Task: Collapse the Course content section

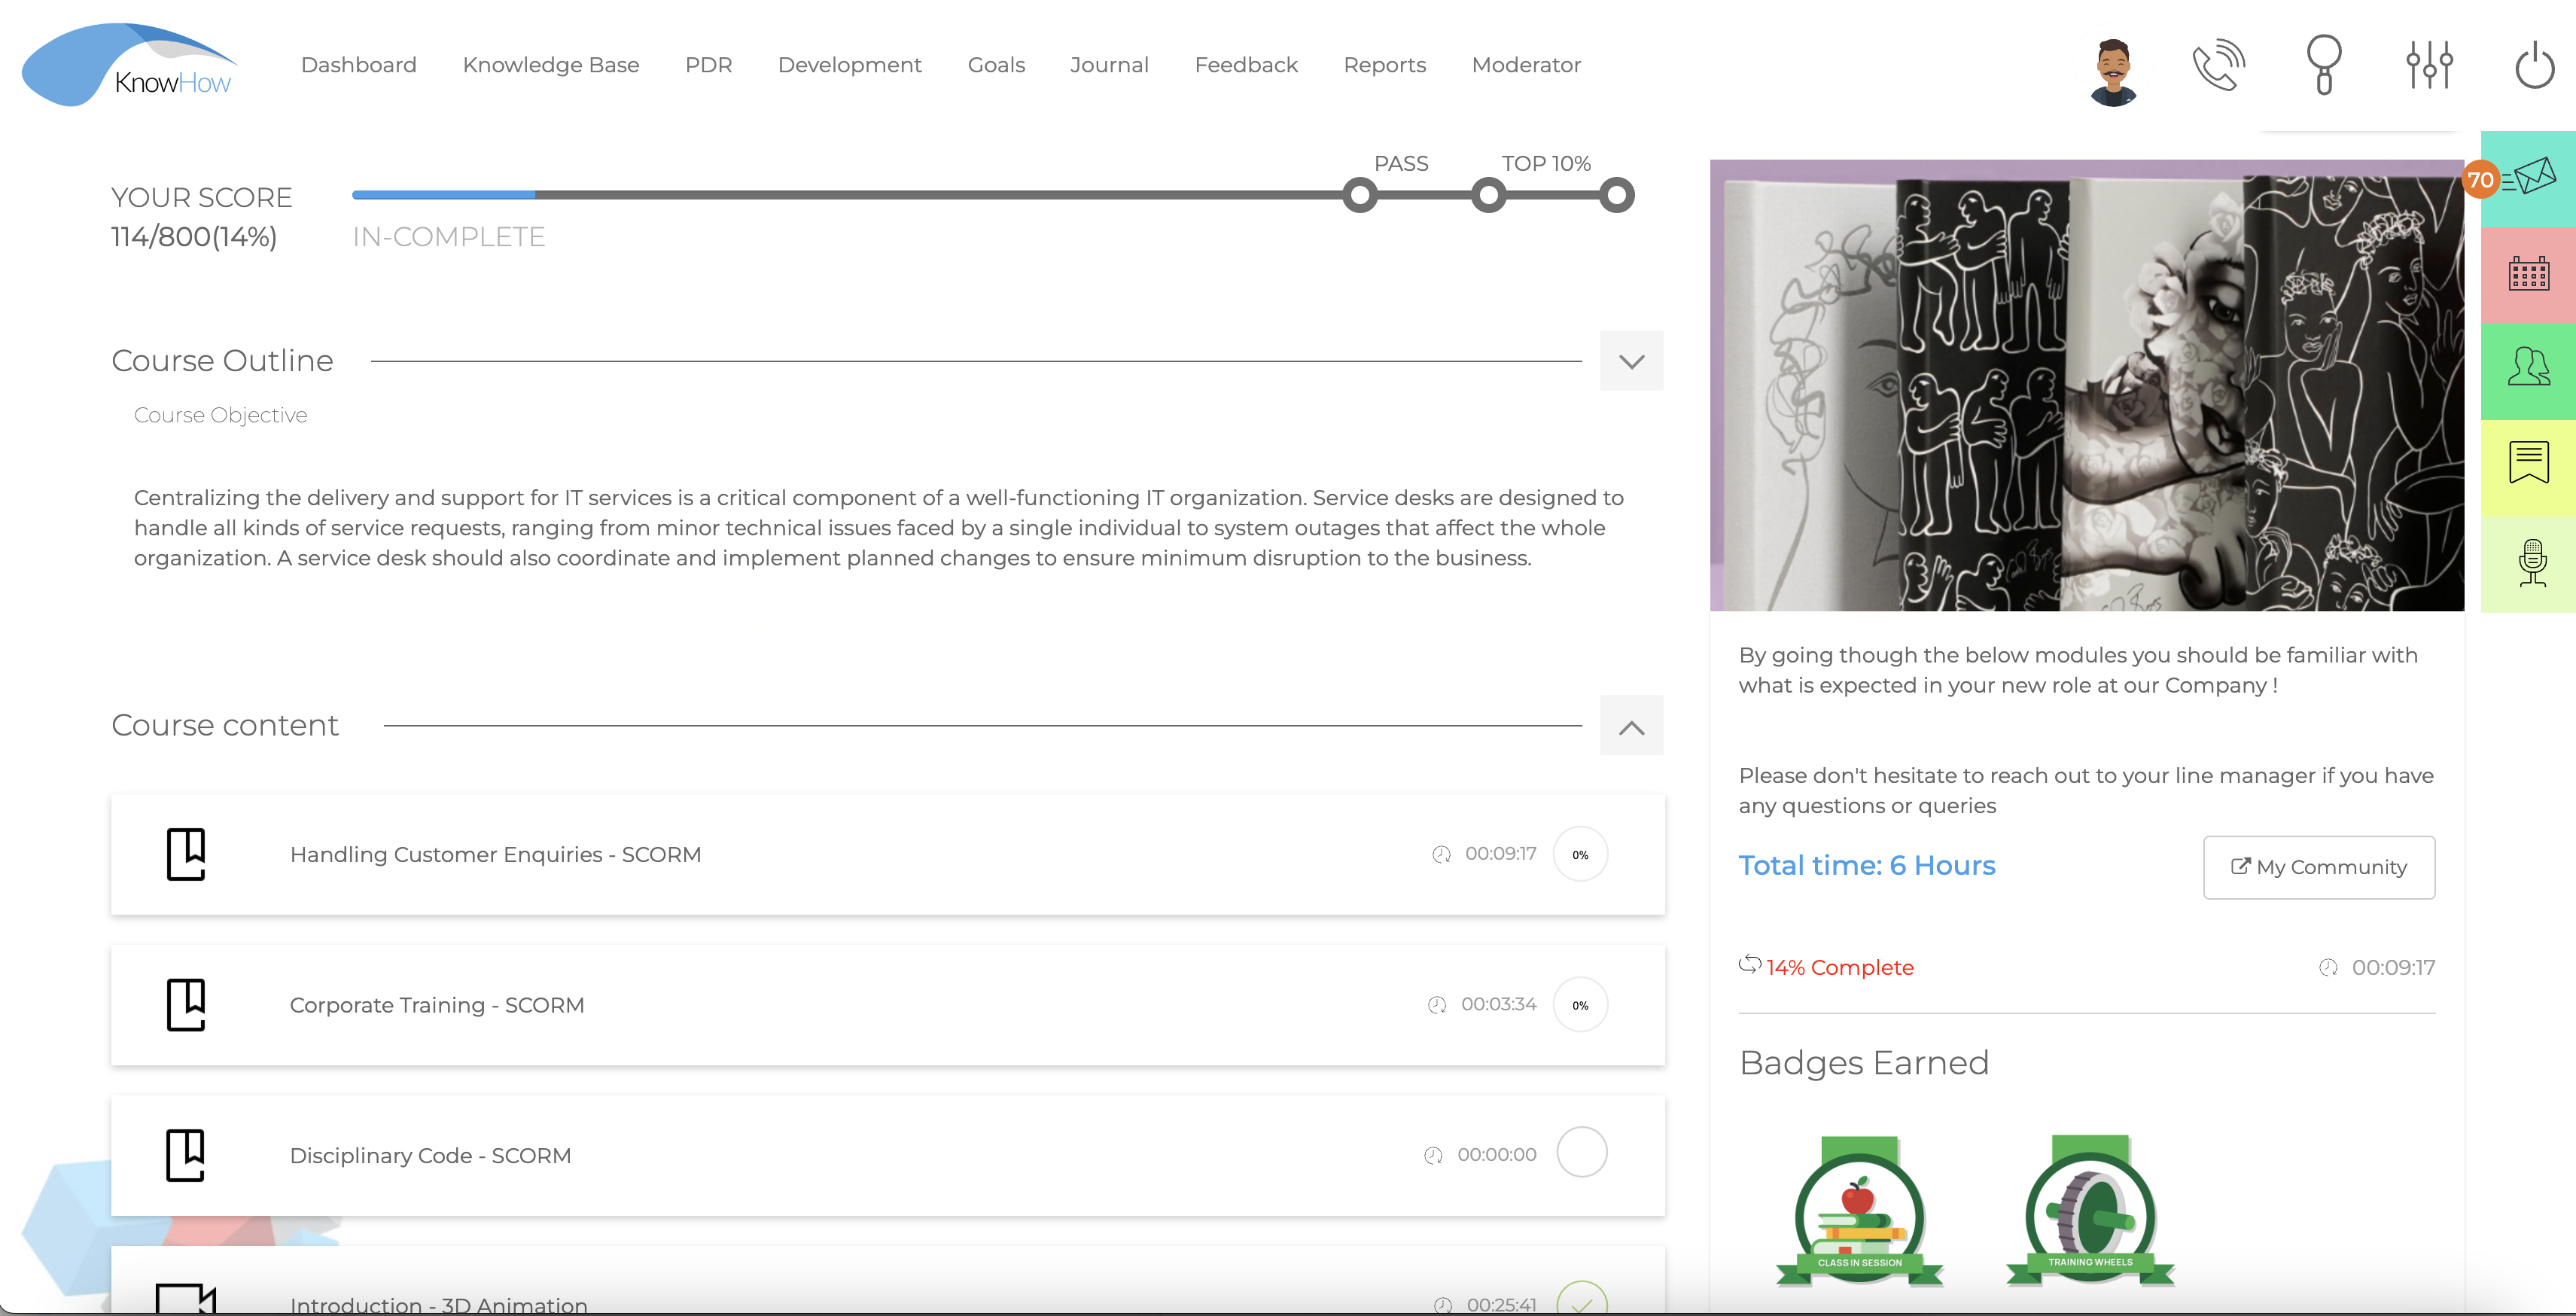Action: click(1631, 726)
